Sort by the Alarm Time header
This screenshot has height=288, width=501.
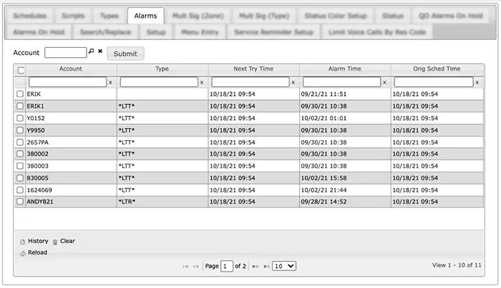345,69
